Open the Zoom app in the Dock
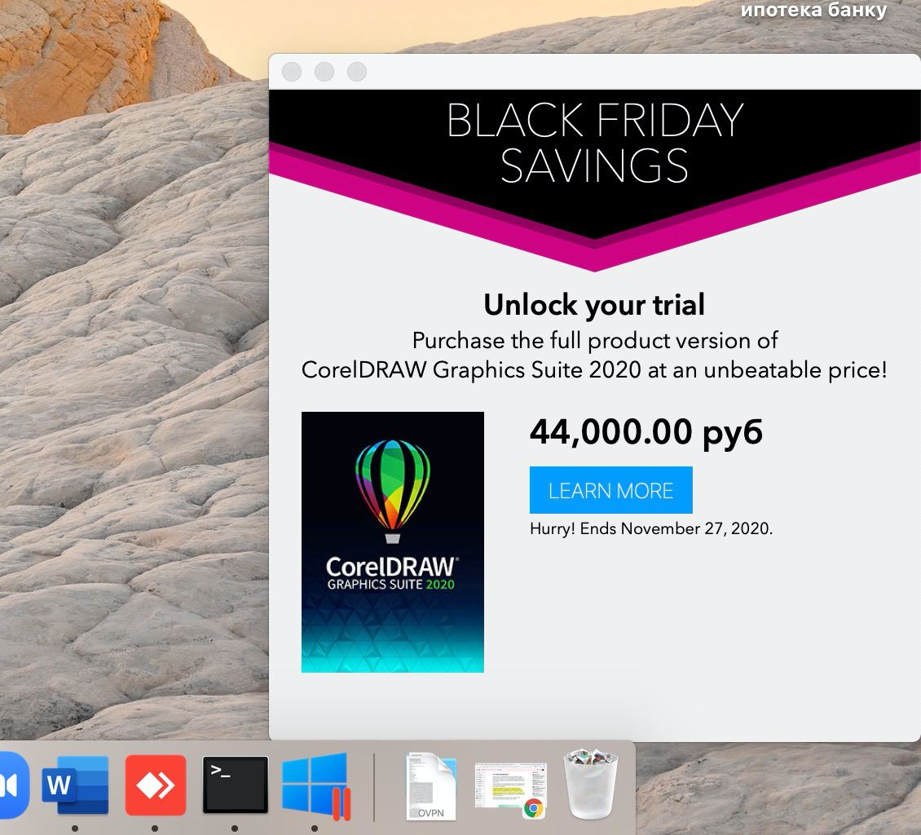Viewport: 921px width, 835px height. click(x=11, y=785)
